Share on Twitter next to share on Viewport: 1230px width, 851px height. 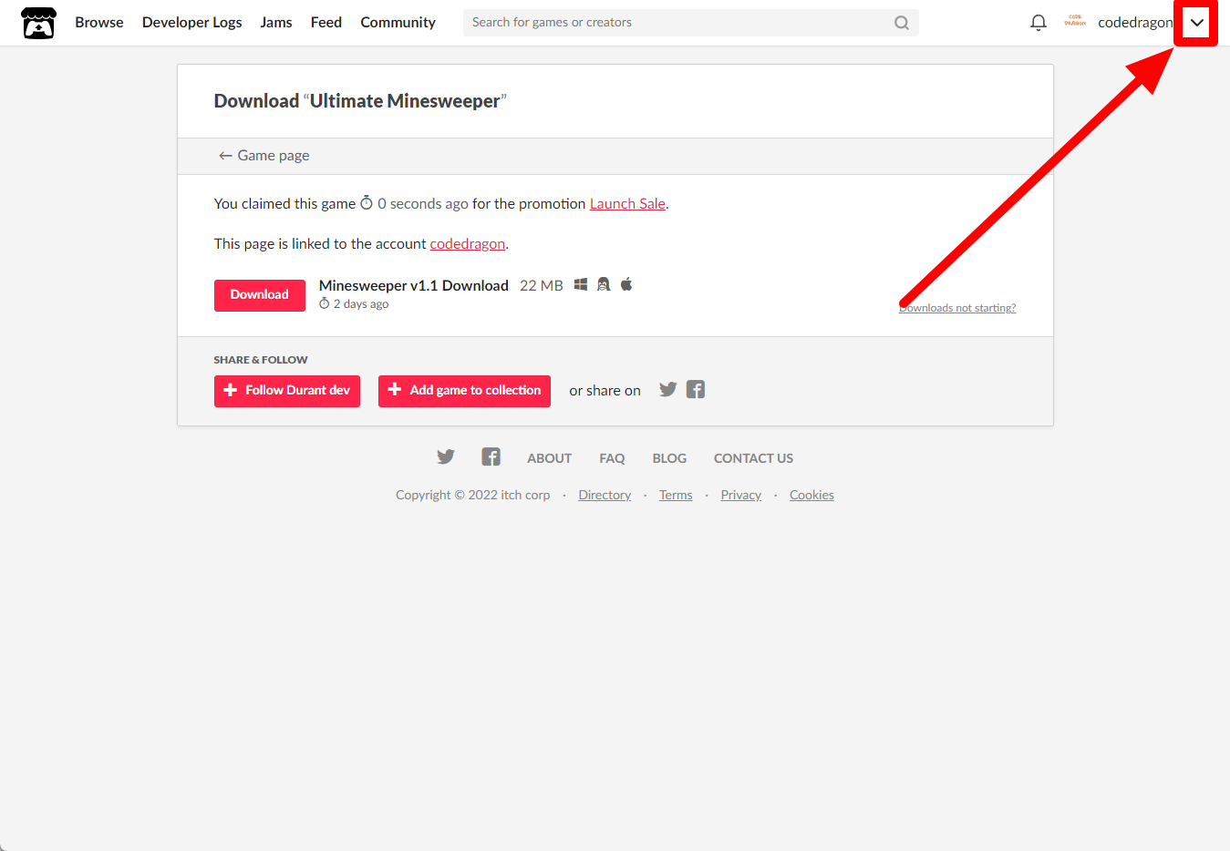click(x=667, y=390)
